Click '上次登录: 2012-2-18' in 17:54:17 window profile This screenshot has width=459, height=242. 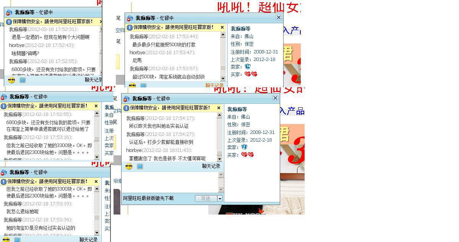[250, 140]
